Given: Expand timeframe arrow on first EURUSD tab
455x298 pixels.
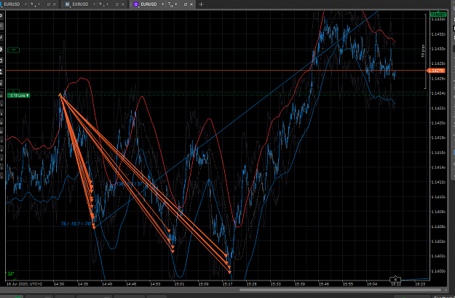Looking at the screenshot, I should coord(39,4).
